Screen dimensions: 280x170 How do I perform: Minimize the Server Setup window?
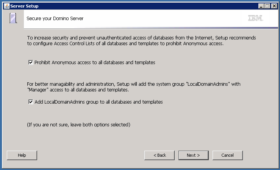point(261,6)
